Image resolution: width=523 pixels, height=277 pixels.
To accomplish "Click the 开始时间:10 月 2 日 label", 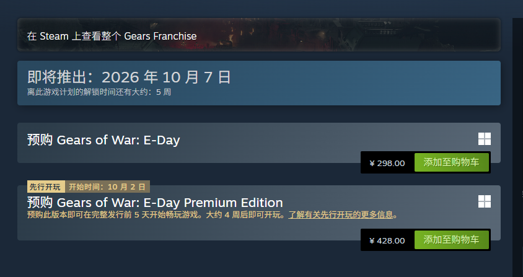I will tap(107, 187).
